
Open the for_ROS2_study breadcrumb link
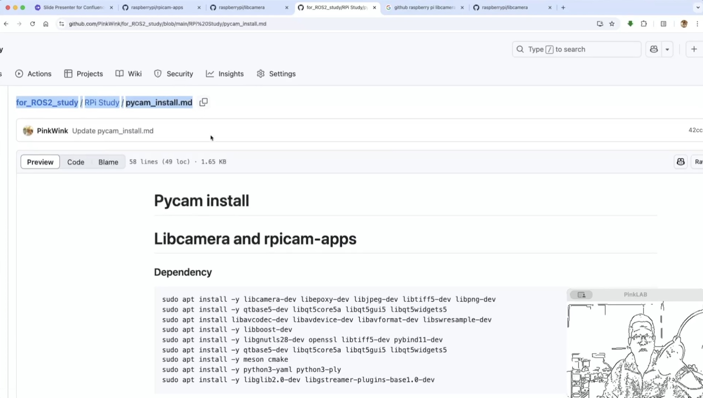click(x=47, y=102)
